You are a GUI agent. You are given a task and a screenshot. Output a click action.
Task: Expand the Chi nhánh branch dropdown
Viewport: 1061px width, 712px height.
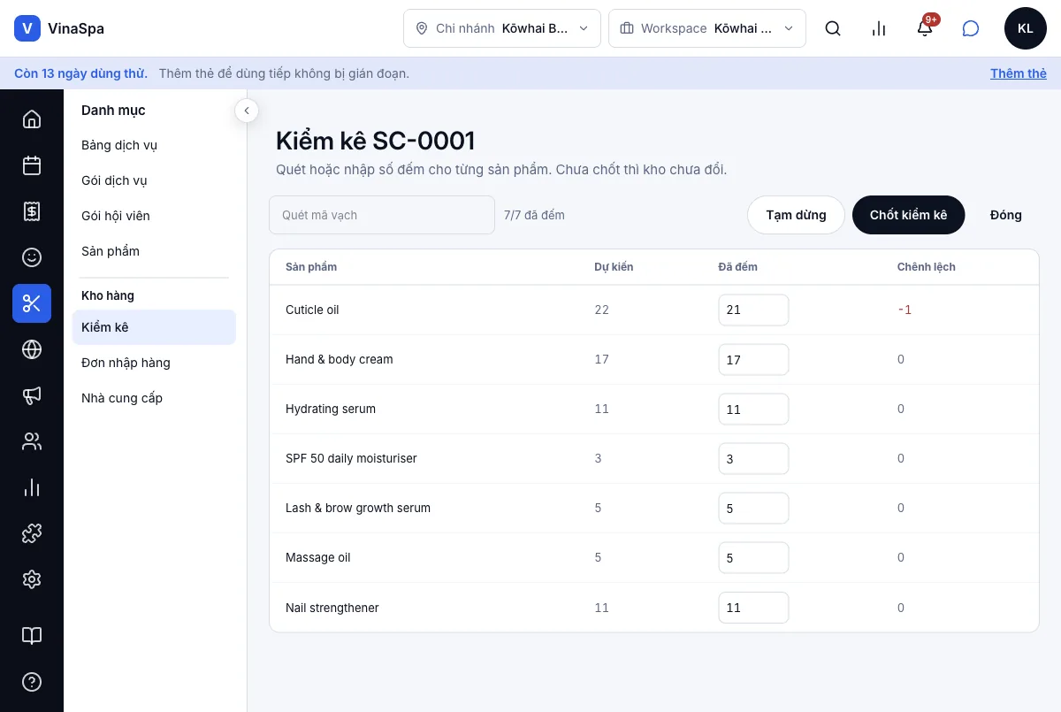click(x=502, y=28)
